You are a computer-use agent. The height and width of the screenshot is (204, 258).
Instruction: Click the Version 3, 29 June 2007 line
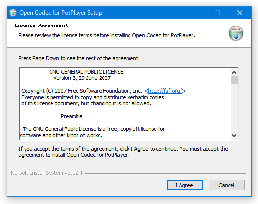click(82, 78)
